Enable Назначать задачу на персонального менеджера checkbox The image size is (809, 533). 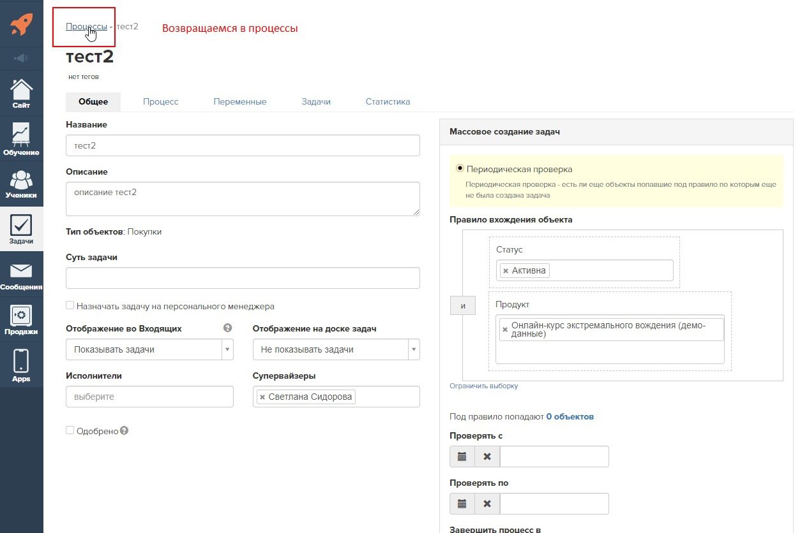[x=70, y=306]
